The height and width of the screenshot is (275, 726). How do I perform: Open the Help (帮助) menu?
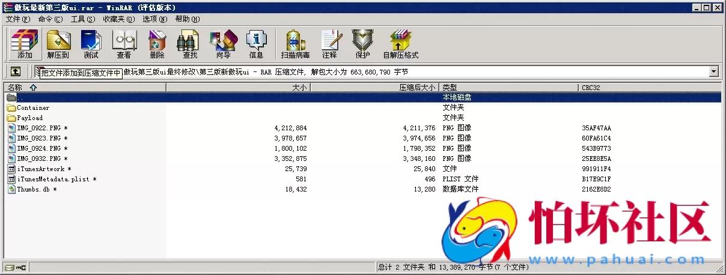pyautogui.click(x=188, y=19)
